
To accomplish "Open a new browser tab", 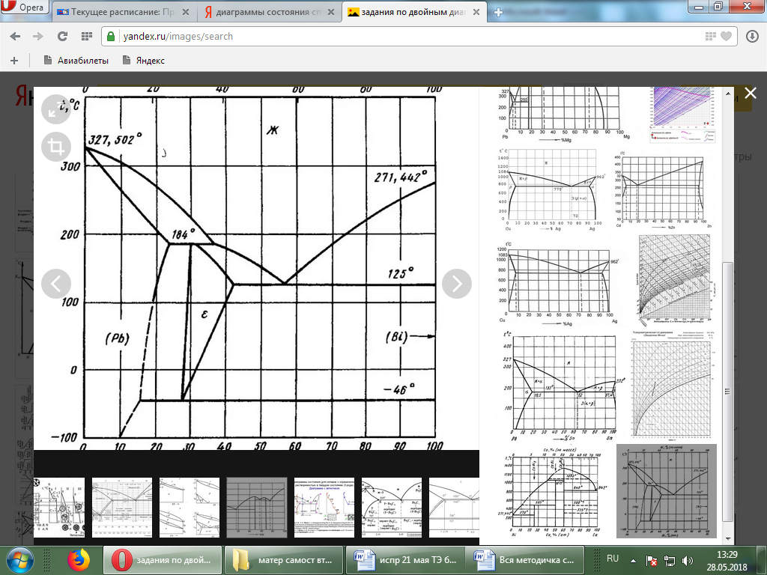I will (x=498, y=13).
